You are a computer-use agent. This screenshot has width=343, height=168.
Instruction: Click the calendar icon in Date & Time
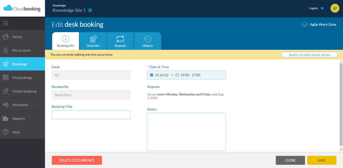(152, 75)
